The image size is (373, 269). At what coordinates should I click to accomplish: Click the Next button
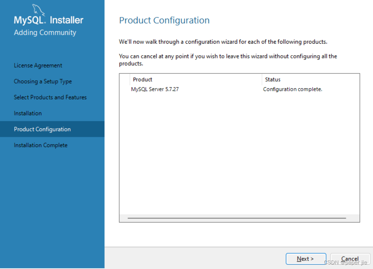click(x=305, y=259)
